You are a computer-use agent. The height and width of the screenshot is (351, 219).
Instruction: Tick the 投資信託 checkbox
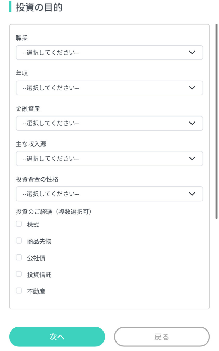19,274
